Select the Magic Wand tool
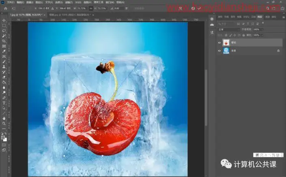The height and width of the screenshot is (177, 286). point(4,36)
